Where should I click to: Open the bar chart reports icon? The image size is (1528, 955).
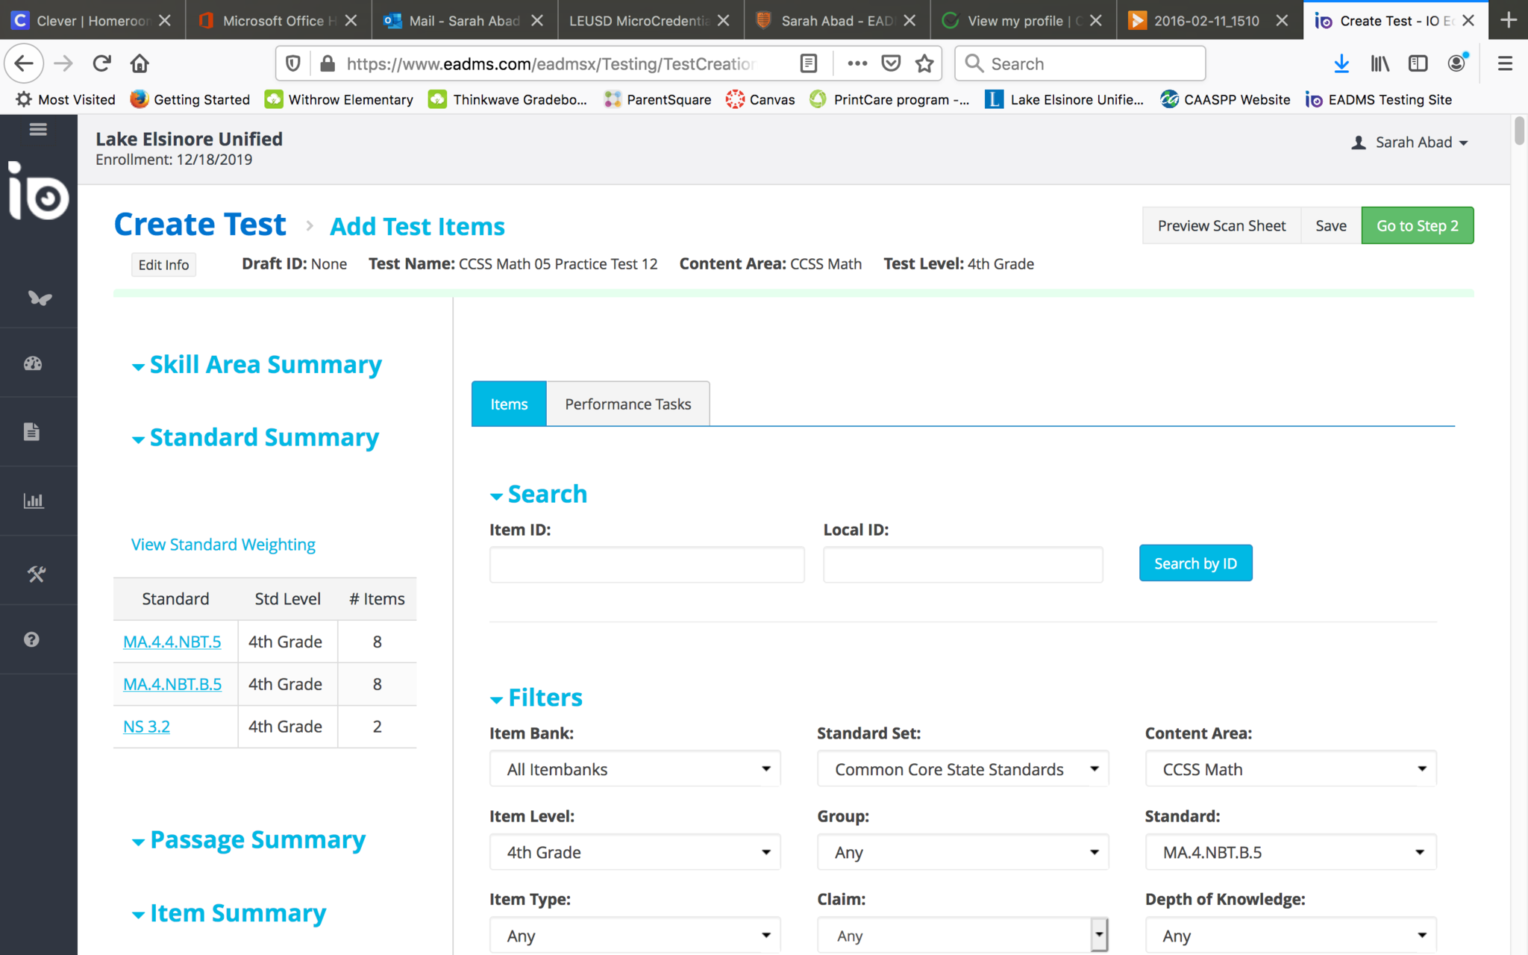pos(33,501)
